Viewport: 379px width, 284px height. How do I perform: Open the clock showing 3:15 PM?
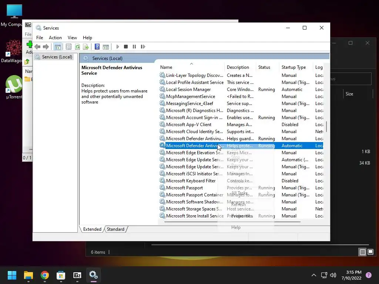tap(352, 275)
